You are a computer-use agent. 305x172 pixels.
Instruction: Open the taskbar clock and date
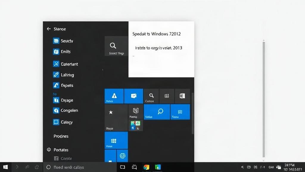pyautogui.click(x=293, y=167)
